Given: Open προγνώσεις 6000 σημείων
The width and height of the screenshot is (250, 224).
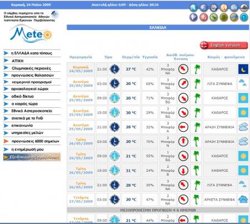Looking at the screenshot, I should click(36, 141).
